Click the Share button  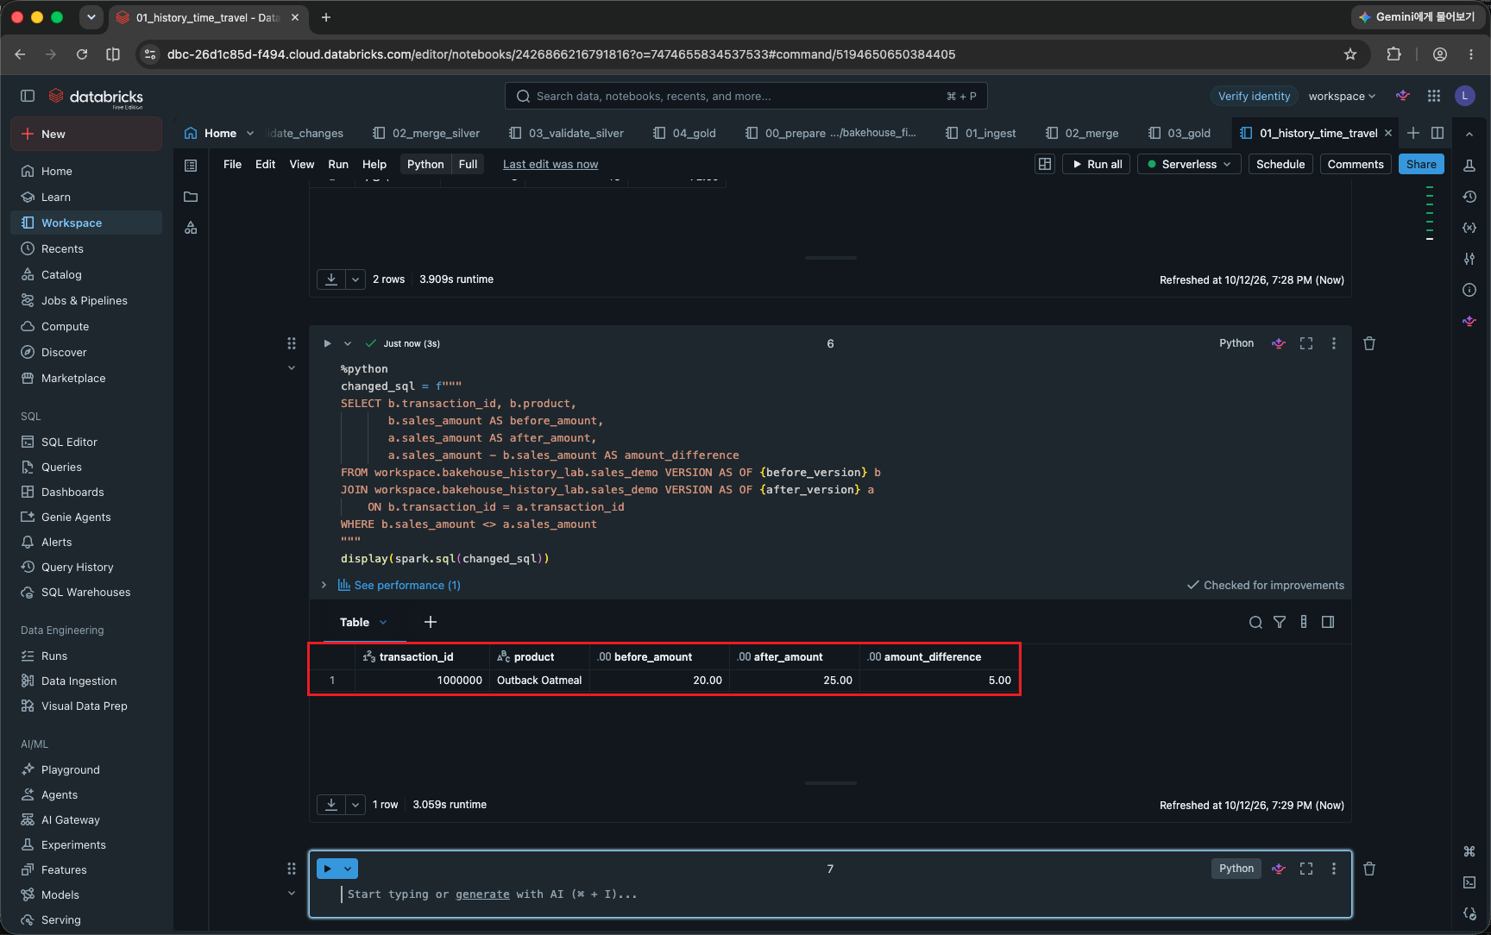(x=1421, y=164)
